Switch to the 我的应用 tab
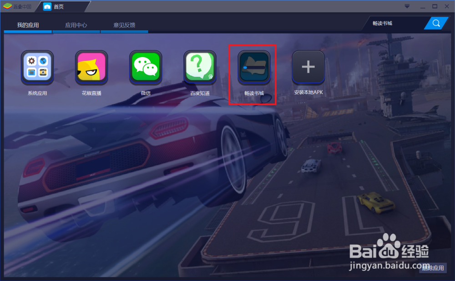Viewport: 455px width, 281px height. tap(28, 25)
